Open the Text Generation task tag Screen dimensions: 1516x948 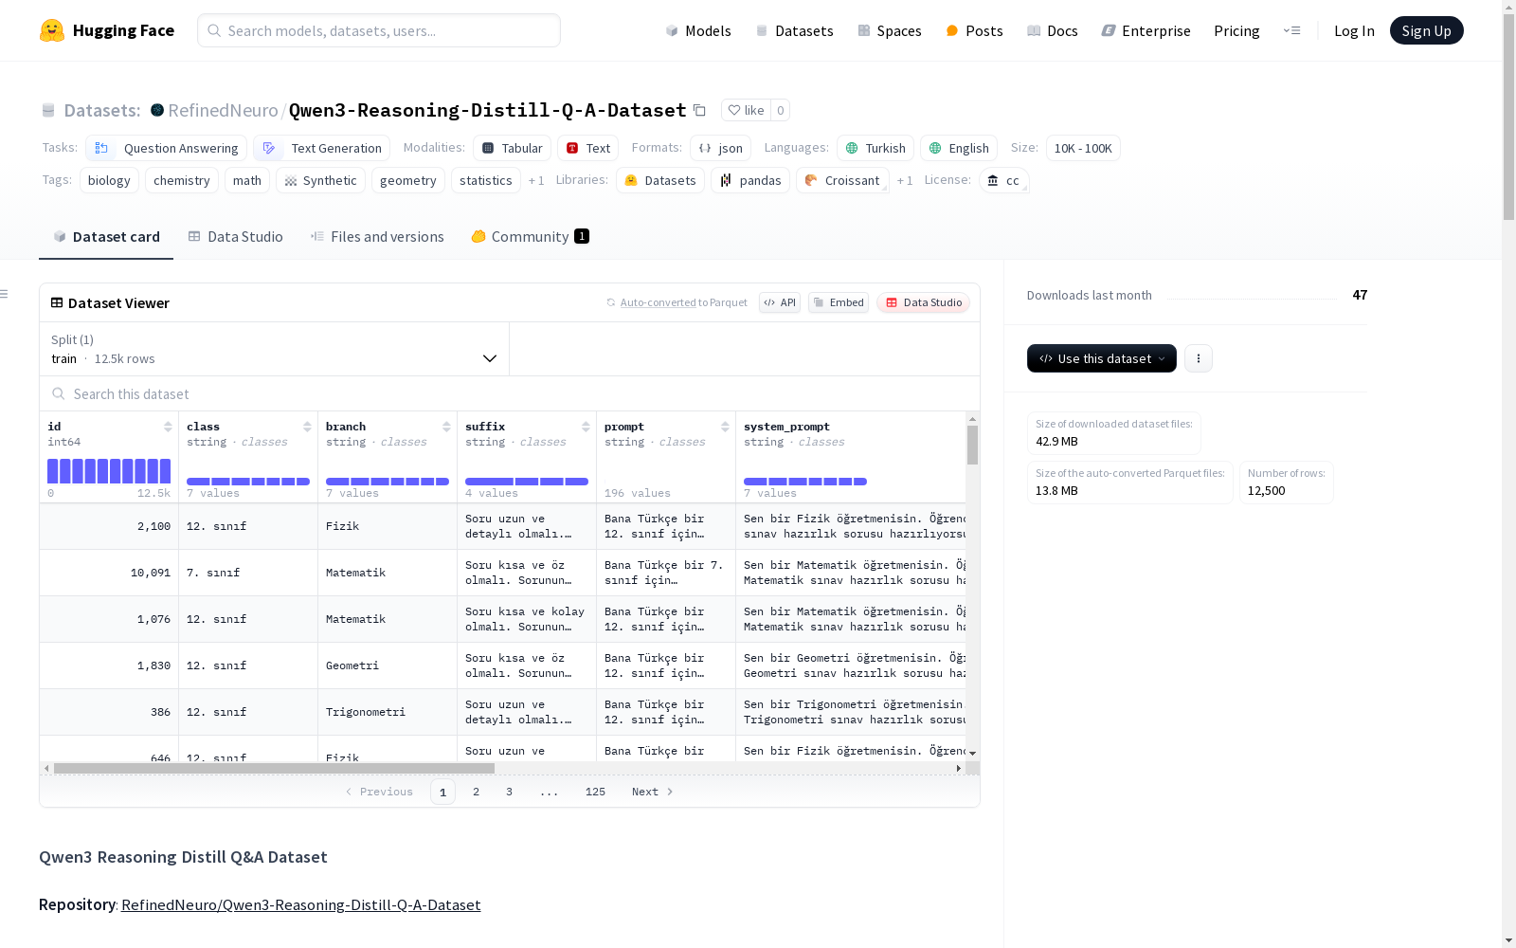321,148
